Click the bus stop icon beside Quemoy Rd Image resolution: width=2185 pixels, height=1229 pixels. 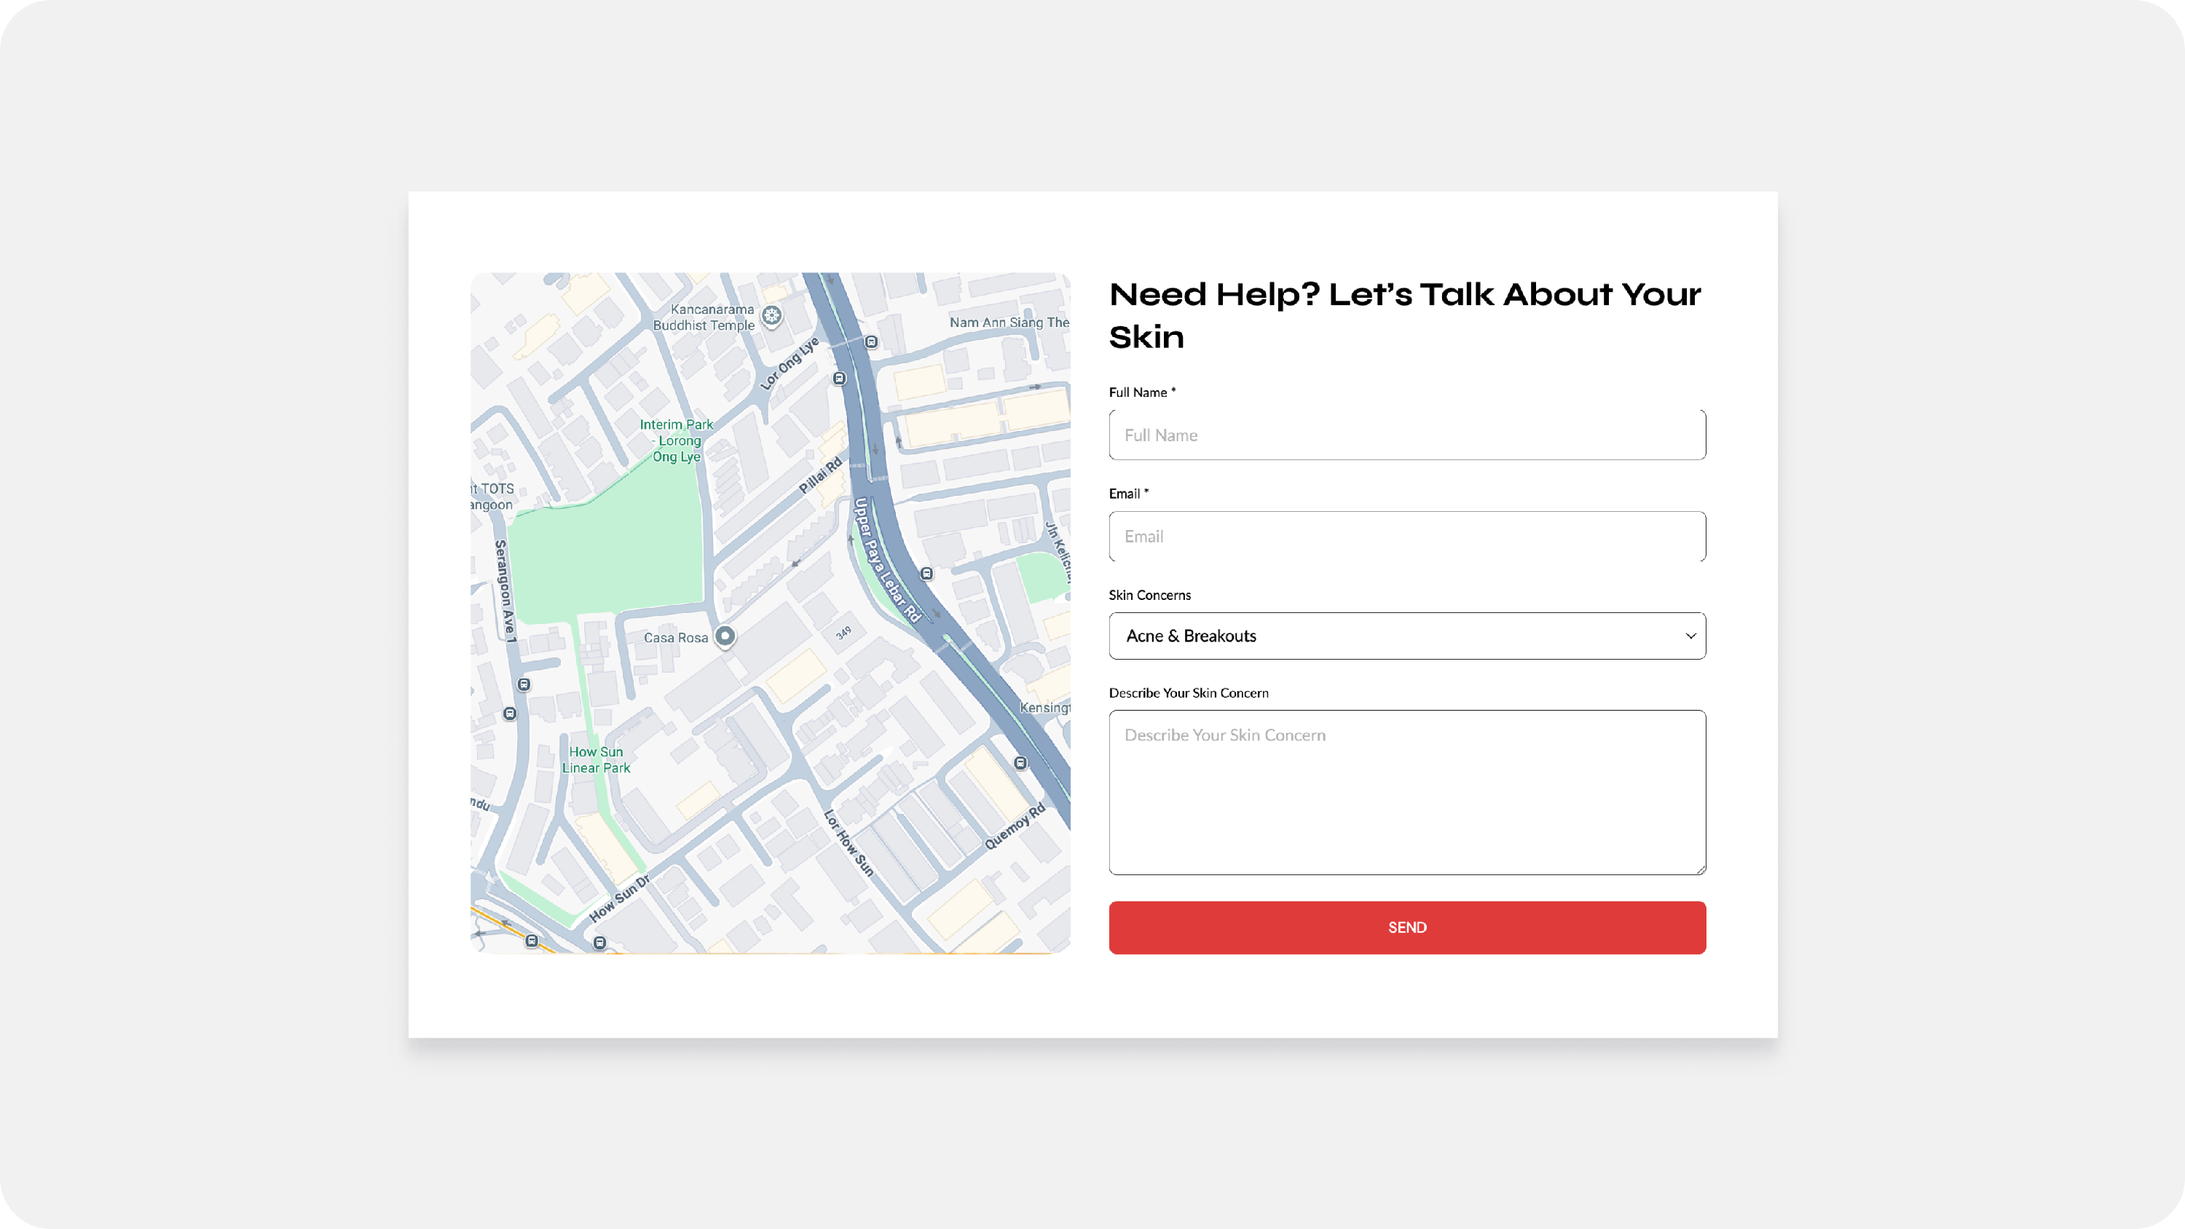[1020, 762]
